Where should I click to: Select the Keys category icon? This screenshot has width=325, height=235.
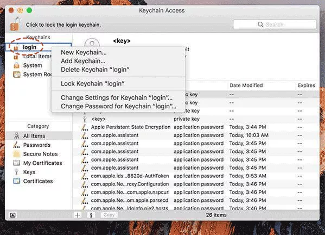(16, 172)
